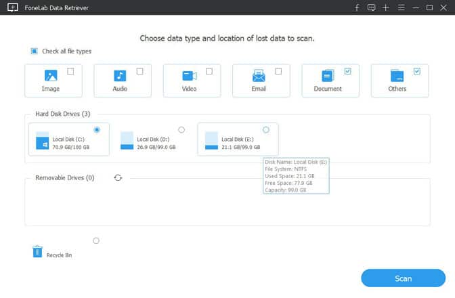Uncheck the Others checkbox
The width and height of the screenshot is (455, 298).
pos(416,70)
